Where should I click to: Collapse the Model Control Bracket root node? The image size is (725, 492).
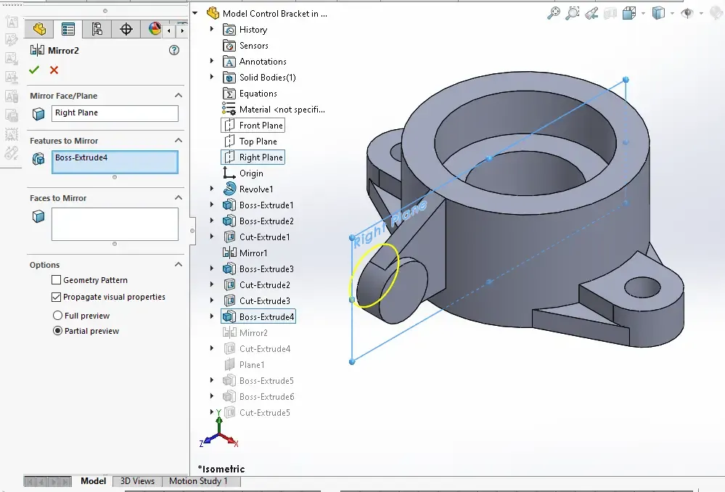[195, 13]
